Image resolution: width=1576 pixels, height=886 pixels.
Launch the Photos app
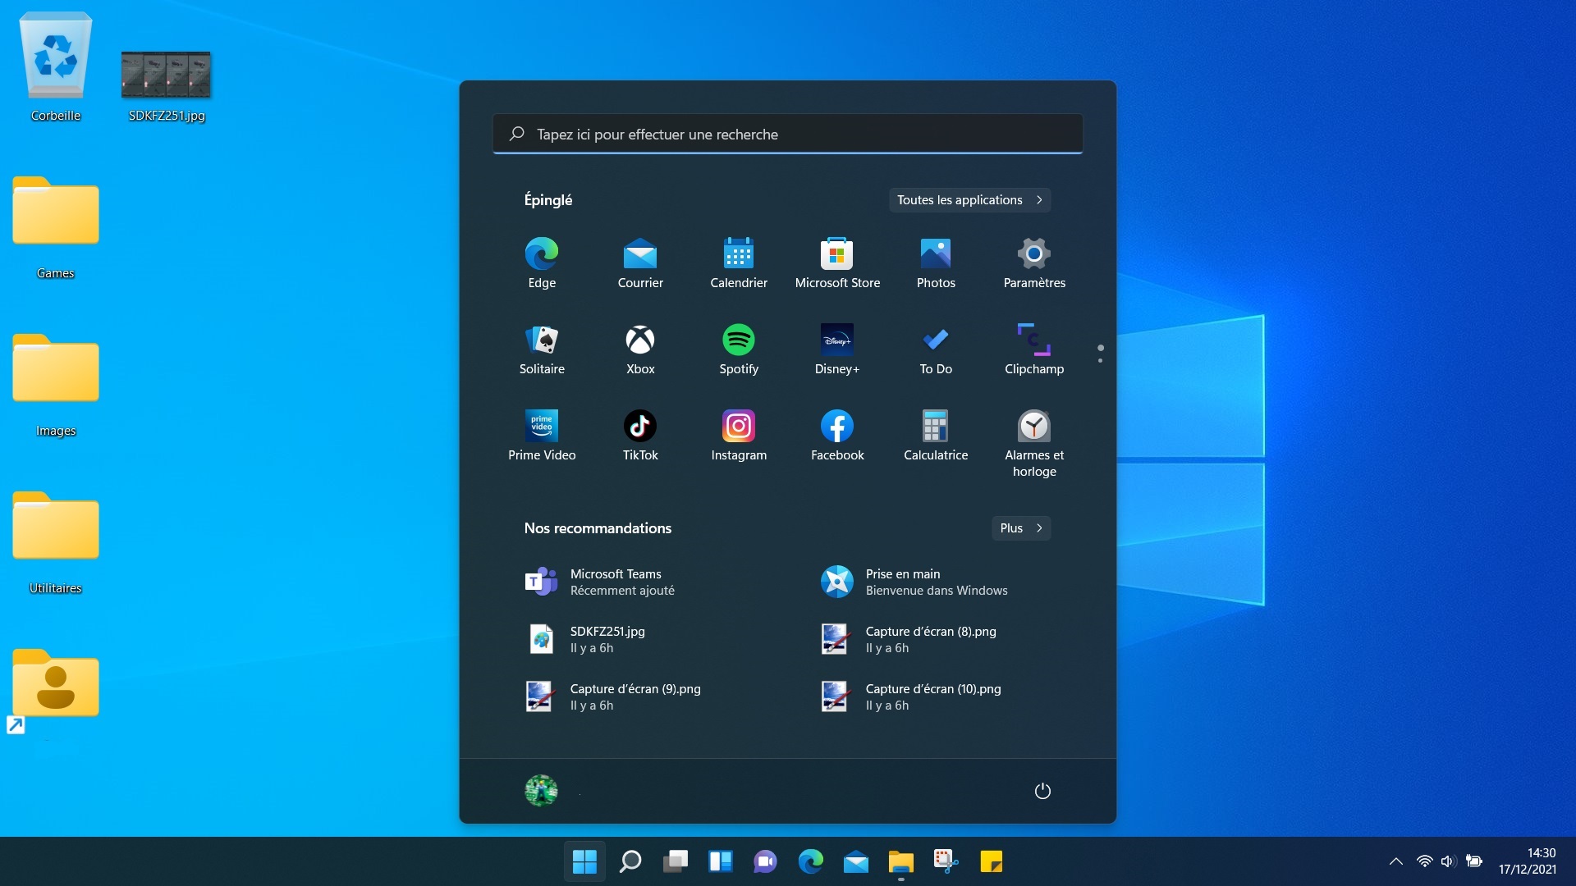coord(936,263)
